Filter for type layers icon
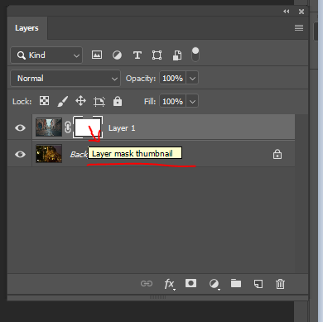Viewport: 323px width, 322px height. coord(137,55)
